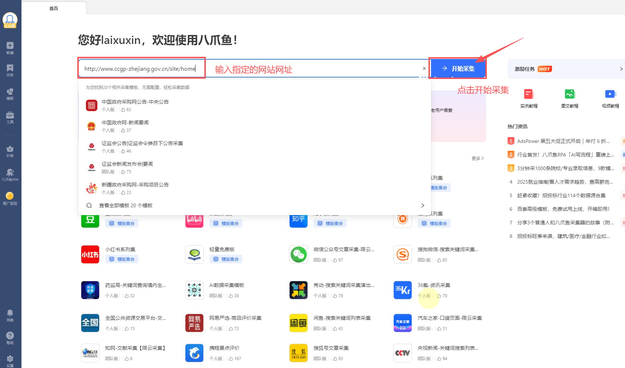
Task: Open the 全国公共资源交易平台 template icon
Action: tap(90, 323)
